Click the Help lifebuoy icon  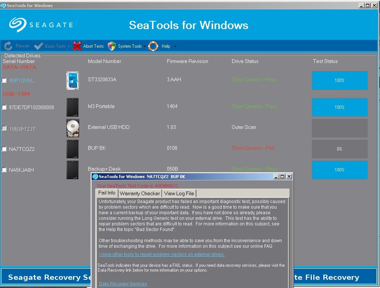tap(153, 46)
